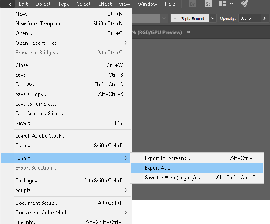This screenshot has width=270, height=224.
Task: Choose New... from File menu
Action: pos(66,14)
